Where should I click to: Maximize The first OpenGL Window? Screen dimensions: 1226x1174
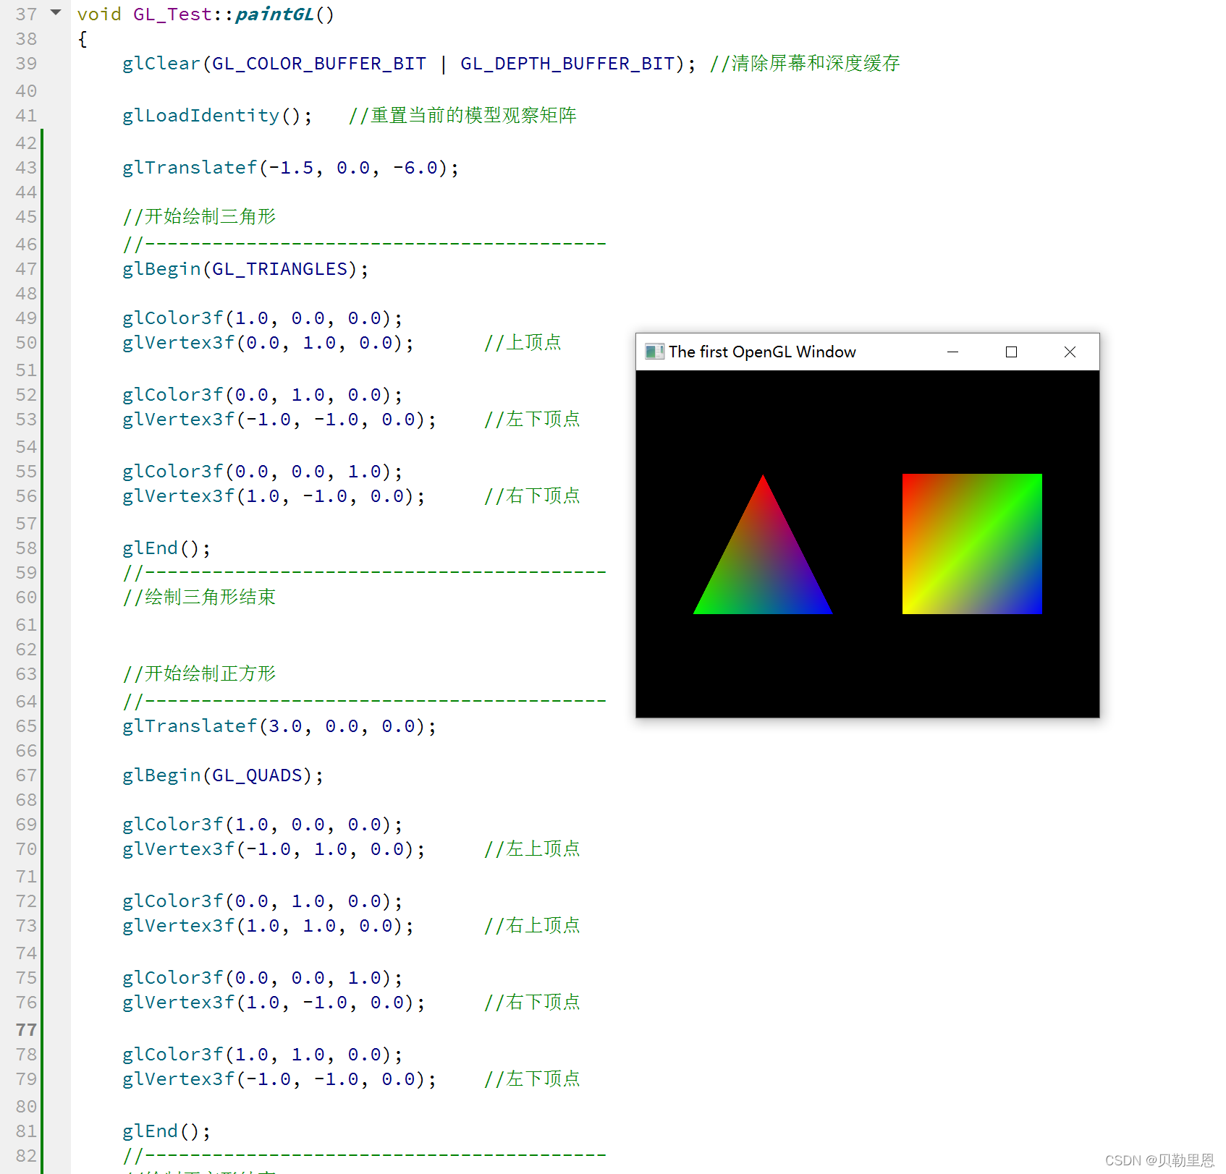(x=1011, y=352)
